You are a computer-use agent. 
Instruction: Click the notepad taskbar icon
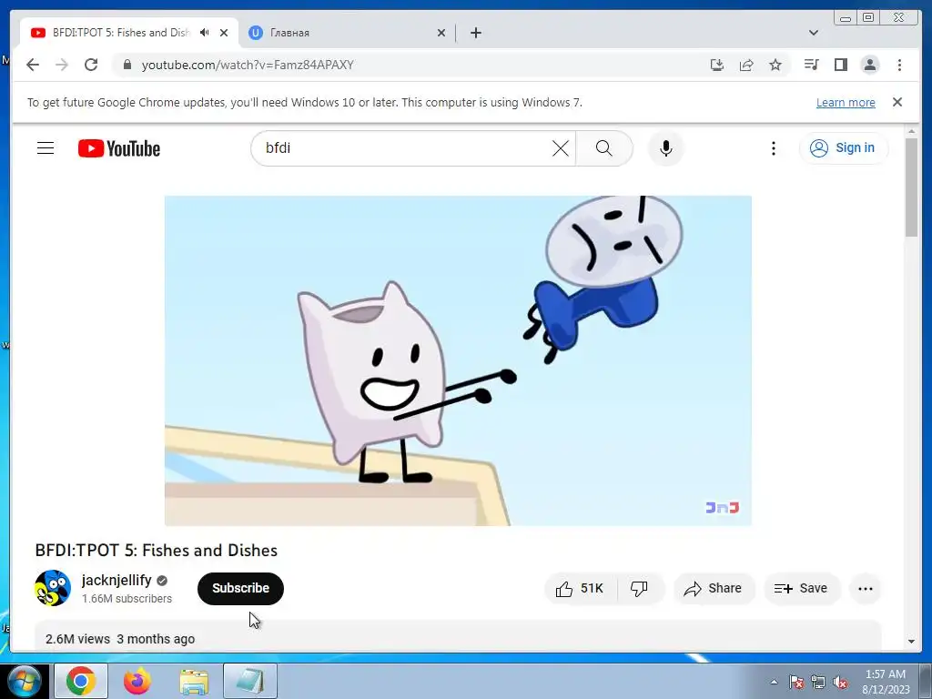250,681
